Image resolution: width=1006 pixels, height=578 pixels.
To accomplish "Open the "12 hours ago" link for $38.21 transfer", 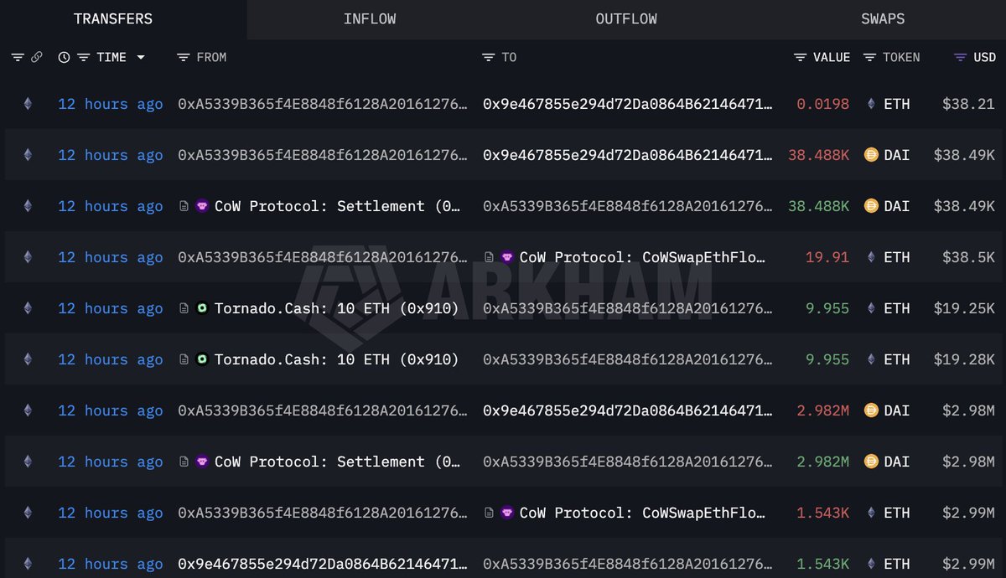I will point(111,105).
